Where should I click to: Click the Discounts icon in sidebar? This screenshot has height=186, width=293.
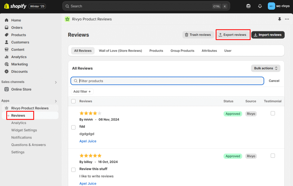pyautogui.click(x=7, y=72)
